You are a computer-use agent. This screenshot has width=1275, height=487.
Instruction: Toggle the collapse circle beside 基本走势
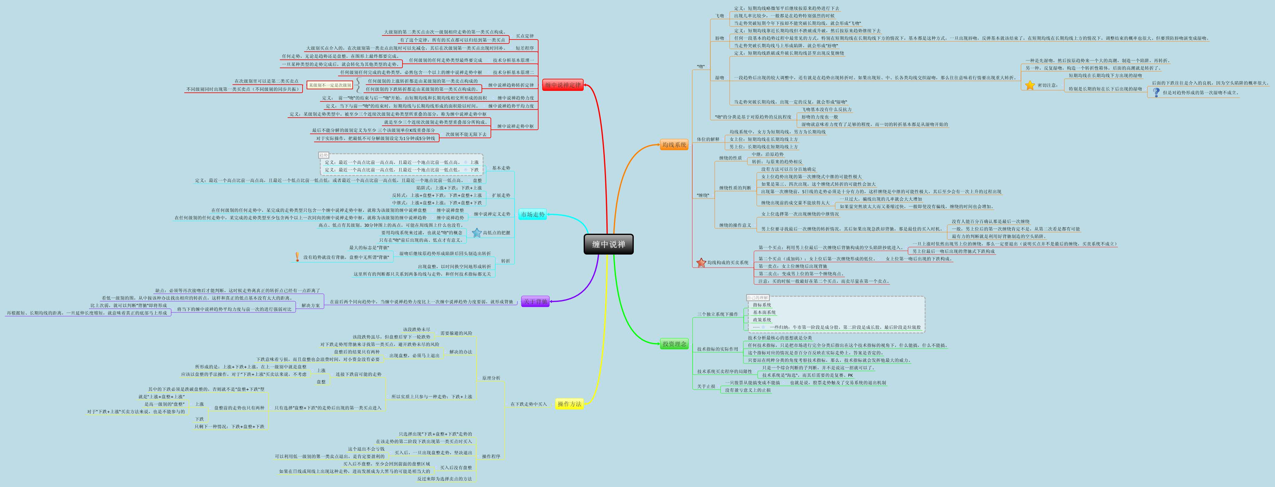pos(488,167)
